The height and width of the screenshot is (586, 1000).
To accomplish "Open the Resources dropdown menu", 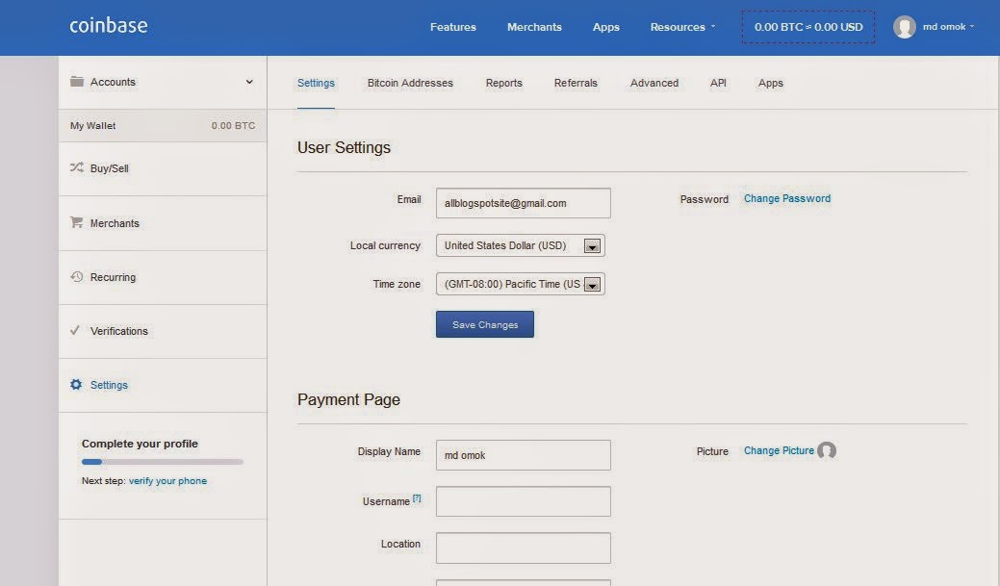I will 681,27.
